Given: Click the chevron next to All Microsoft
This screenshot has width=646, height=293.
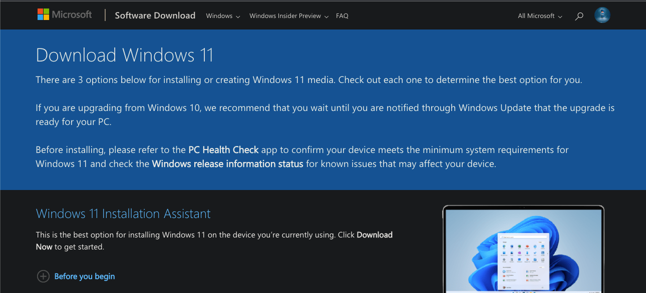Looking at the screenshot, I should coord(561,16).
